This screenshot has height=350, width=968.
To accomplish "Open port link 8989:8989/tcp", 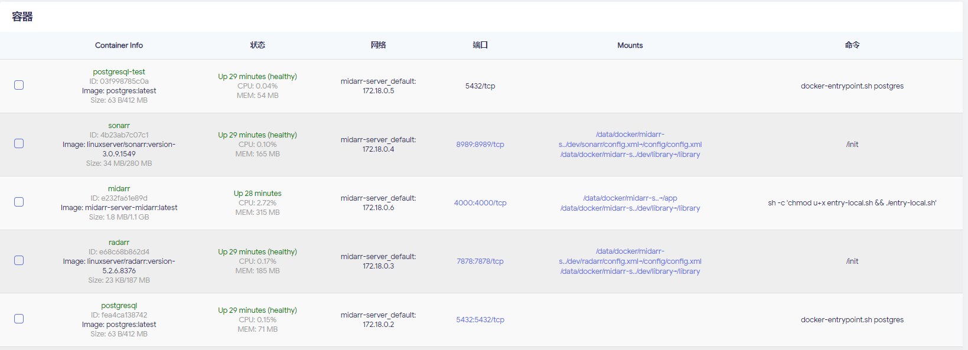I will 480,145.
